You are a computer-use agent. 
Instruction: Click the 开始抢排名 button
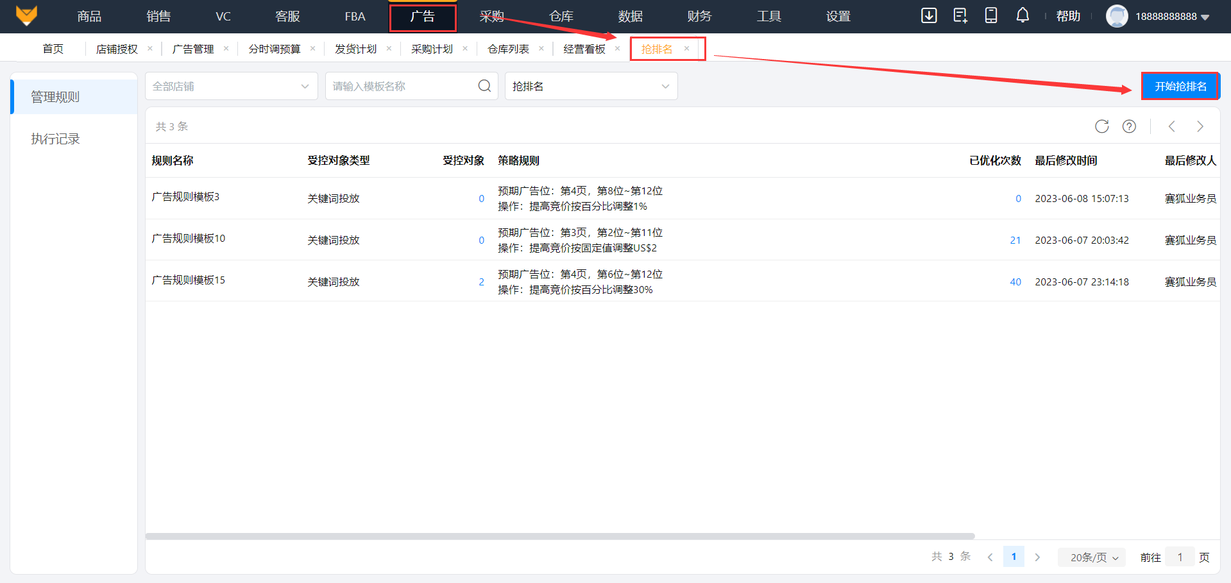pyautogui.click(x=1180, y=86)
